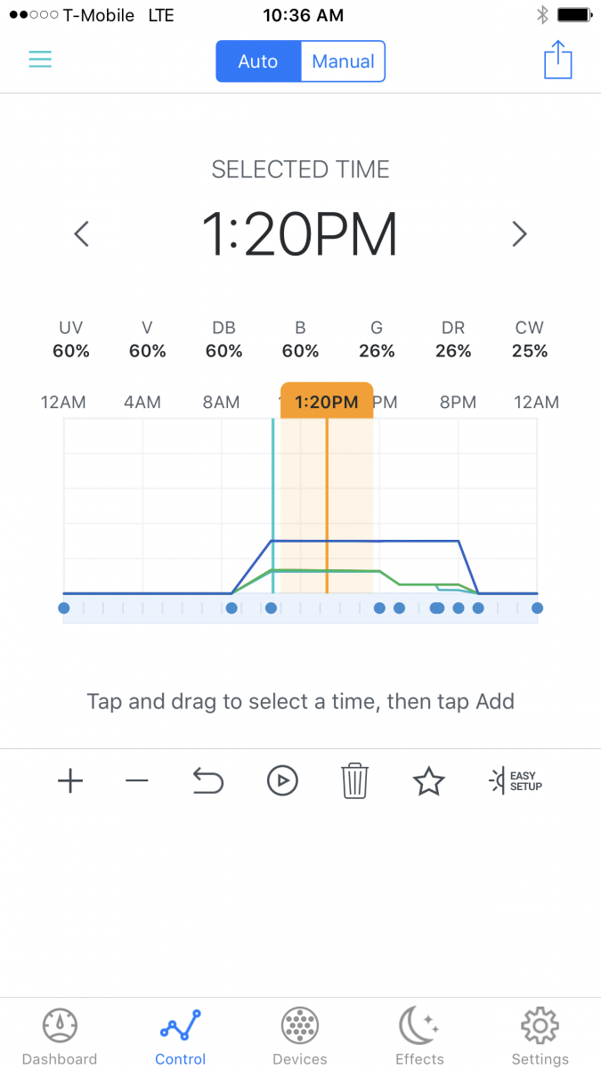Remove time point with minus icon
601x1069 pixels.
coord(136,781)
